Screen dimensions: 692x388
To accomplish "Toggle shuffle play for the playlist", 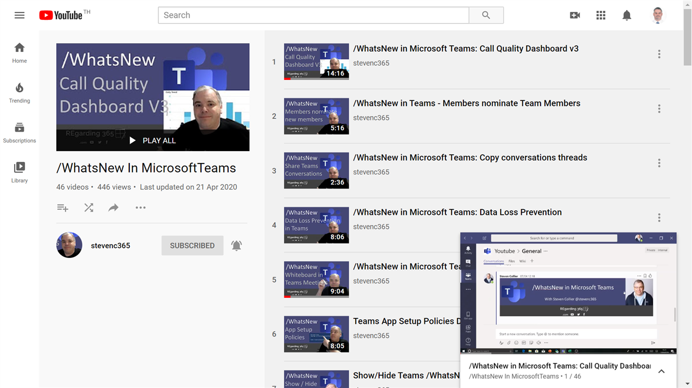I will point(89,208).
